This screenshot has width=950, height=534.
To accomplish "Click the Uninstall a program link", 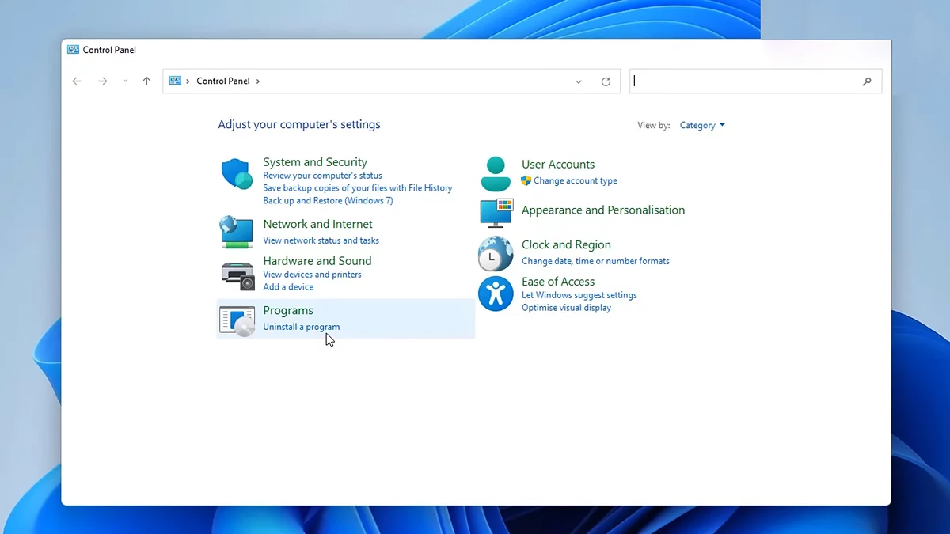I will click(301, 327).
